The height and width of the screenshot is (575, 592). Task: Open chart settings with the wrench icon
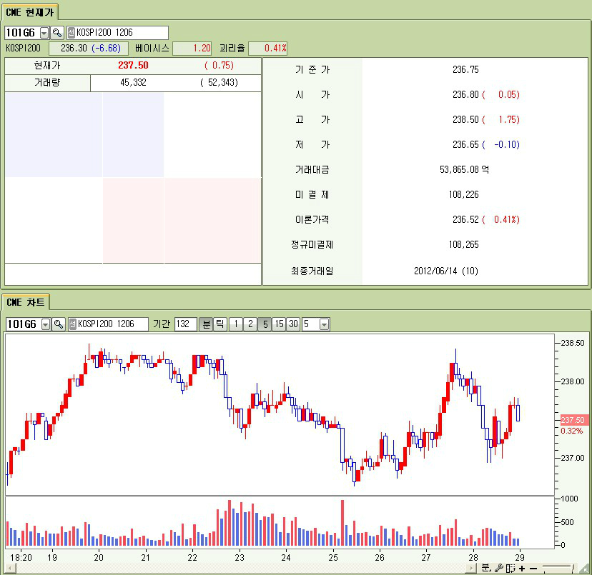point(499,568)
